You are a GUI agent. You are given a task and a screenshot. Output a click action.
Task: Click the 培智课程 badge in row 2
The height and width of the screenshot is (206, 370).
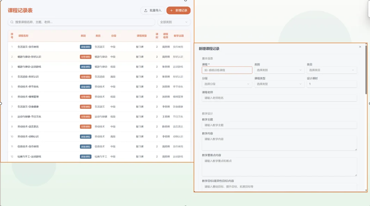point(85,57)
